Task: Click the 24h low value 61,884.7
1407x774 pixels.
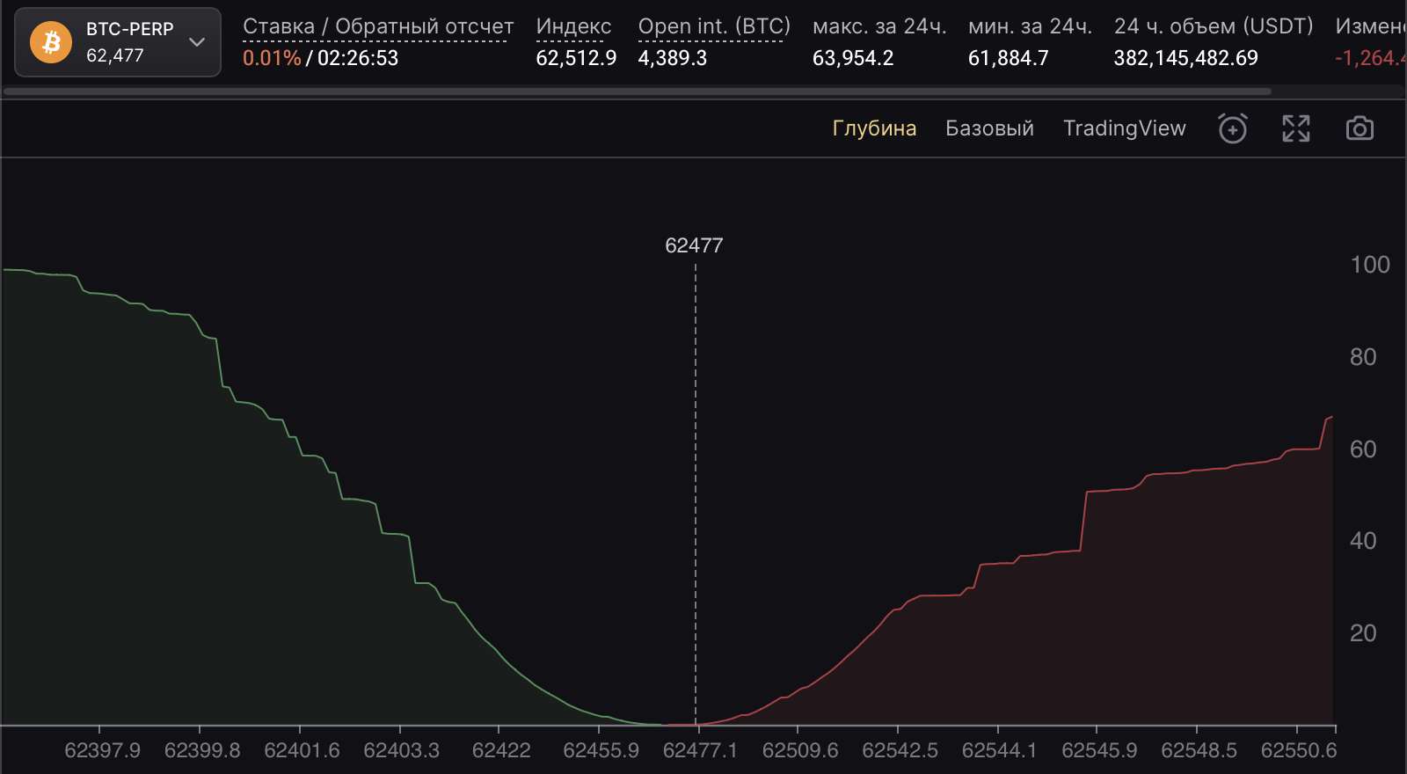Action: tap(1009, 58)
